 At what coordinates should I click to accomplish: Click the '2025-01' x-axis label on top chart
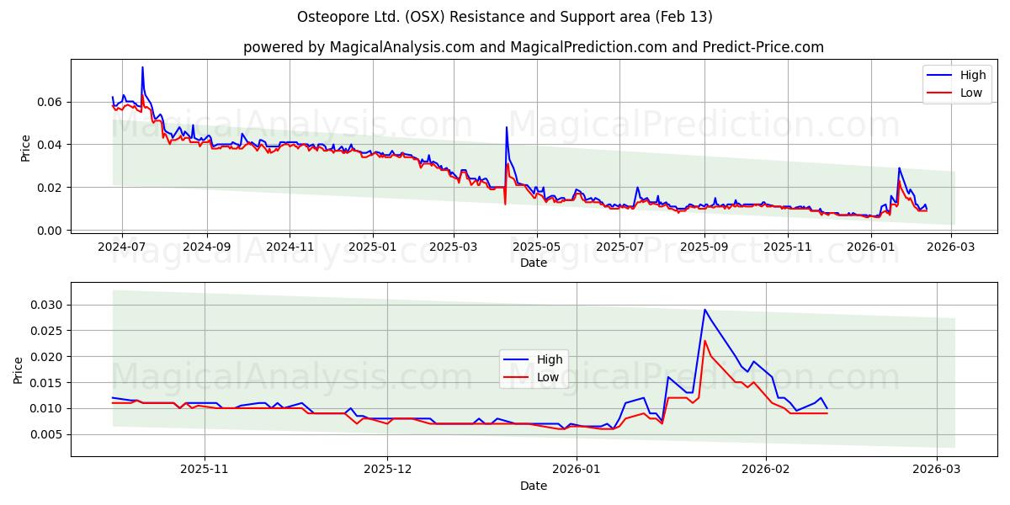coord(373,247)
